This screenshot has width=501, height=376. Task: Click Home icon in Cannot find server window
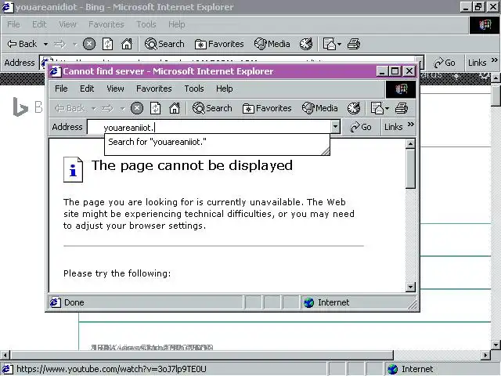pyautogui.click(x=175, y=108)
